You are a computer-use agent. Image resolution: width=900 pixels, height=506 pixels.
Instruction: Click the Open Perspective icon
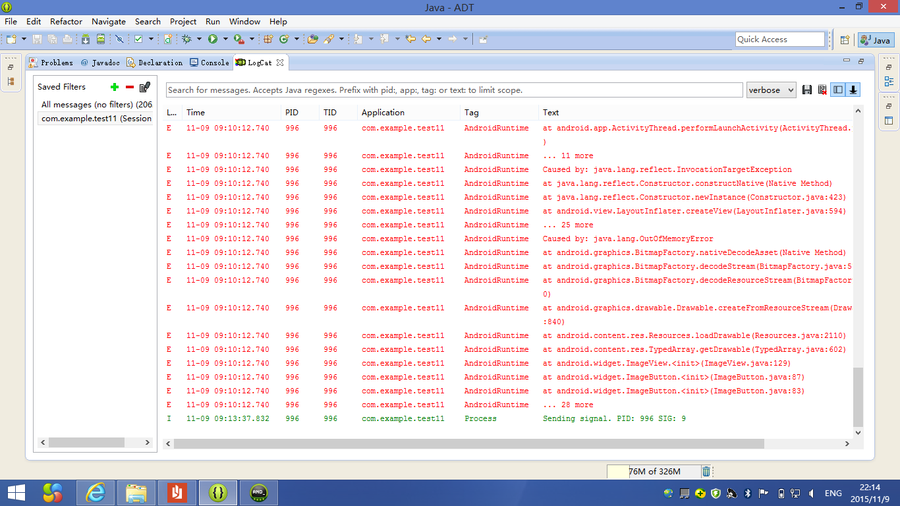coord(845,40)
